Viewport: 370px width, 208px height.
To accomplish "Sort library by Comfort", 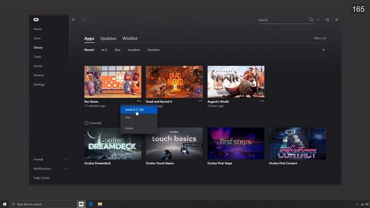I will coord(153,50).
